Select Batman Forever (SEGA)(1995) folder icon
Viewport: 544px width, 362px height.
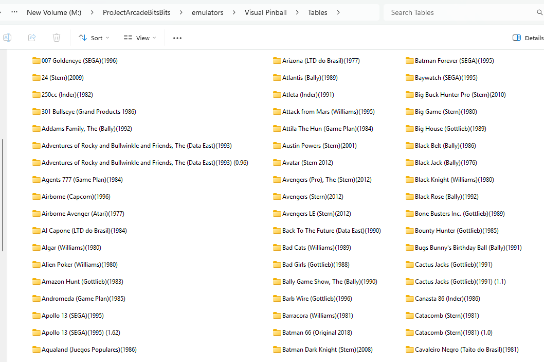409,60
